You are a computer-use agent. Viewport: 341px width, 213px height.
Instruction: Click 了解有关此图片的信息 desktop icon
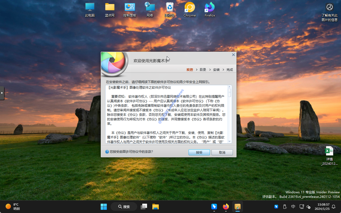[330, 12]
